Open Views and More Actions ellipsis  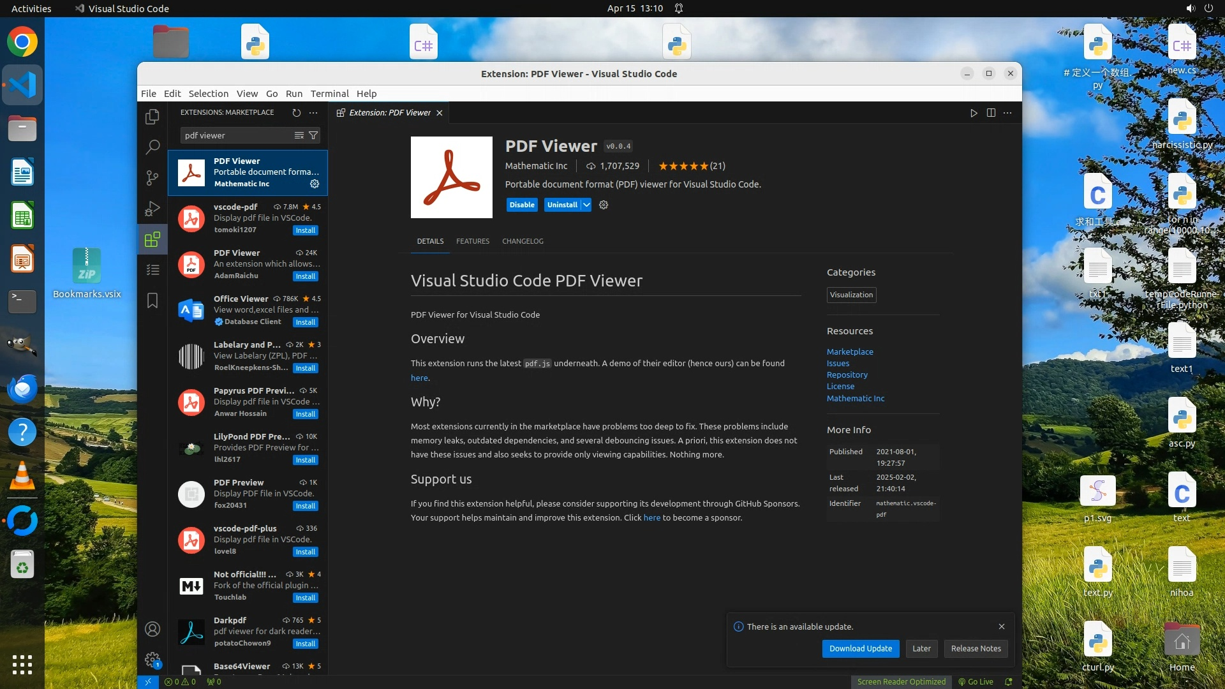[x=313, y=112]
